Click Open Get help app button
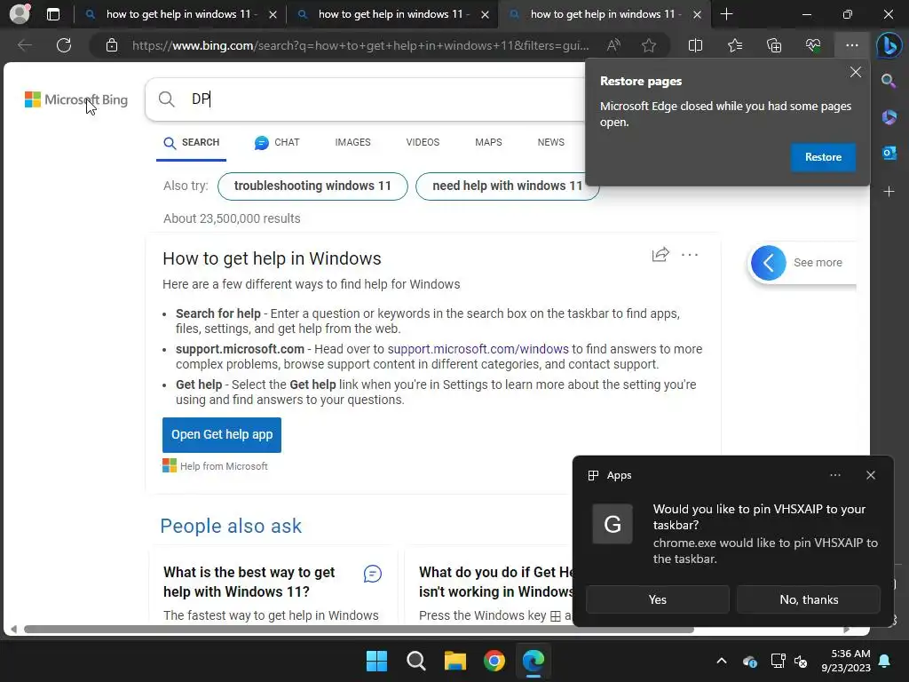The width and height of the screenshot is (909, 682). pyautogui.click(x=222, y=435)
